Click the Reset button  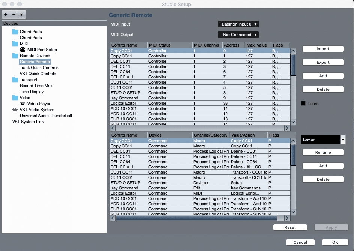[x=290, y=227]
